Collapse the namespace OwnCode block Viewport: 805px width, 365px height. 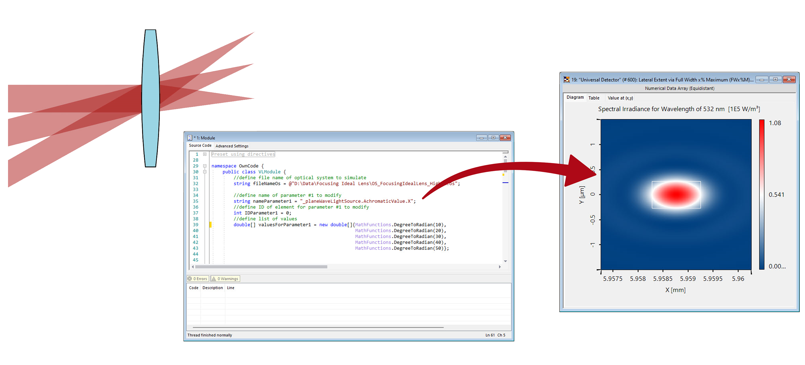205,166
